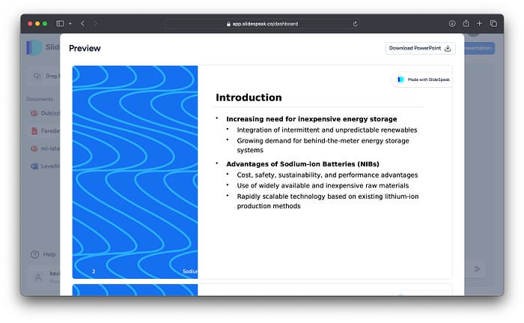Click the send arrow icon behind the preview
524x323 pixels.
(x=477, y=269)
